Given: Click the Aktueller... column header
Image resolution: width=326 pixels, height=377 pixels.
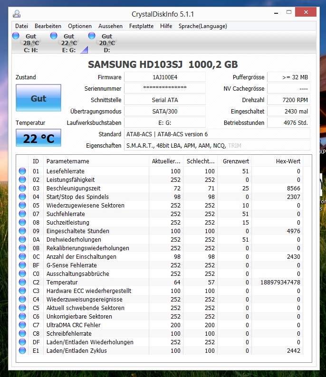Looking at the screenshot, I should 166,161.
